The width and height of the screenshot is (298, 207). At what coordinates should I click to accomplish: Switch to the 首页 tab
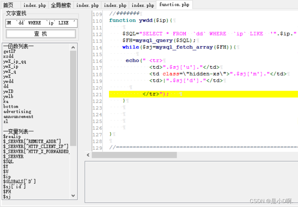(8, 5)
